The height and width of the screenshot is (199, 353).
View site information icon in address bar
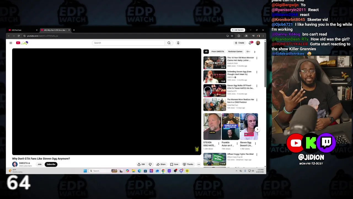tap(24, 36)
